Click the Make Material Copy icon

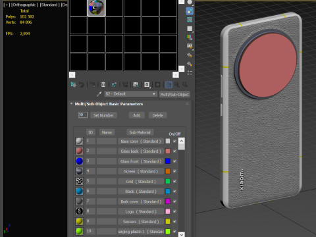(x=114, y=85)
